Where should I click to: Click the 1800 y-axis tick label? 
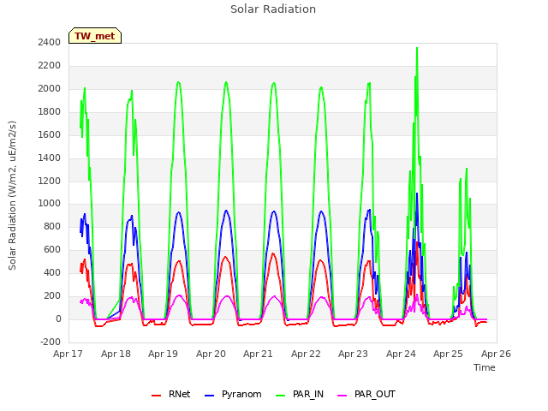[x=50, y=111]
